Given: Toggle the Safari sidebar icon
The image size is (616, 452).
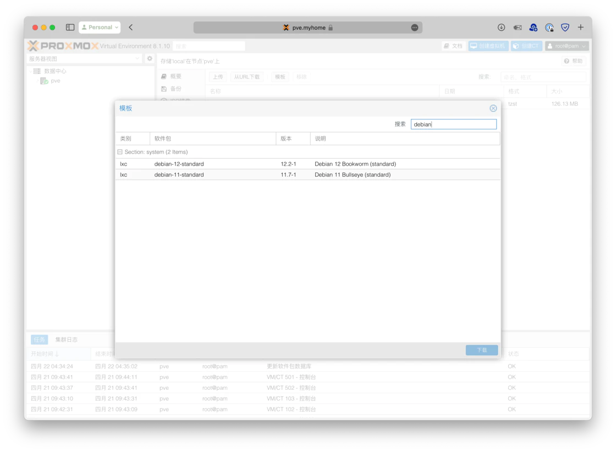Looking at the screenshot, I should (x=70, y=27).
